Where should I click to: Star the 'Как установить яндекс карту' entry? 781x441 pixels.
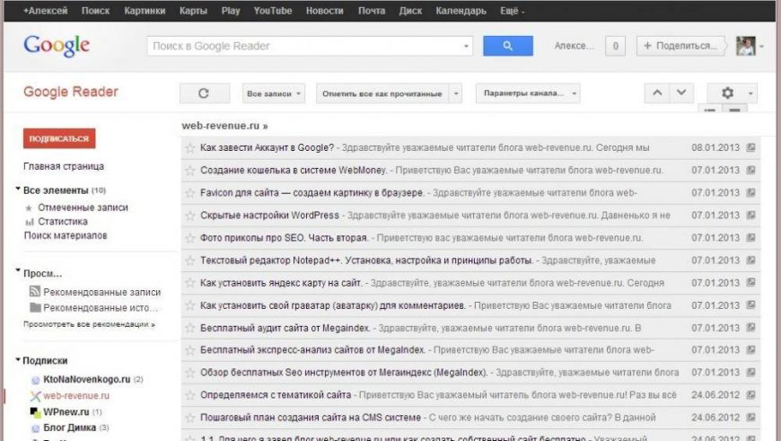(x=189, y=283)
